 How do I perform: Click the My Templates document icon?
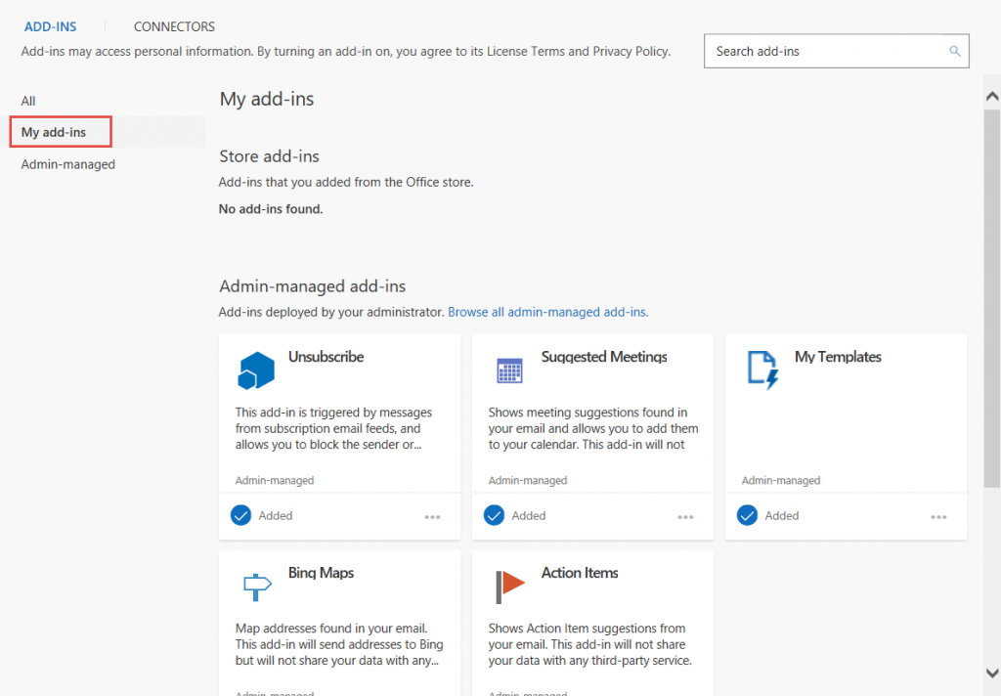pos(762,370)
